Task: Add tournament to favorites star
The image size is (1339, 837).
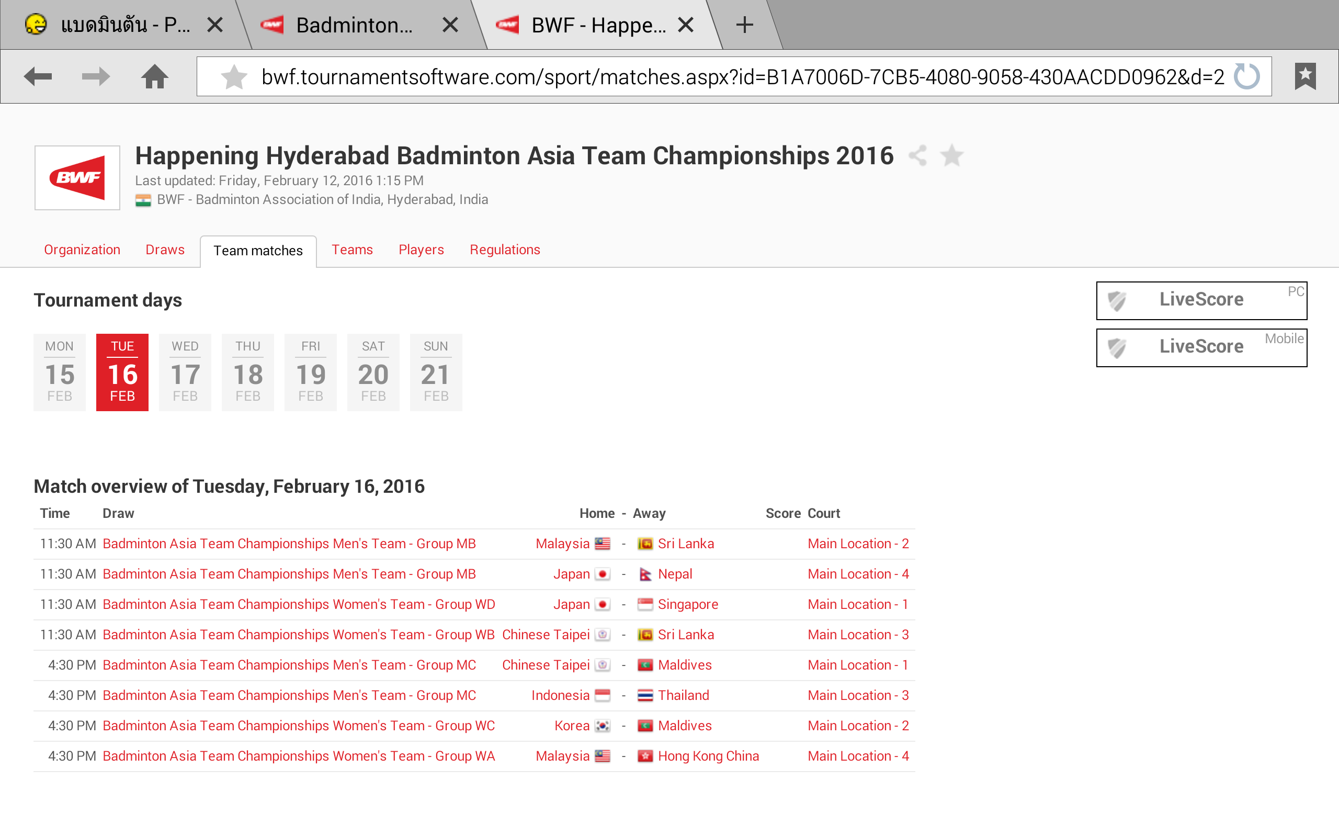Action: 952,155
